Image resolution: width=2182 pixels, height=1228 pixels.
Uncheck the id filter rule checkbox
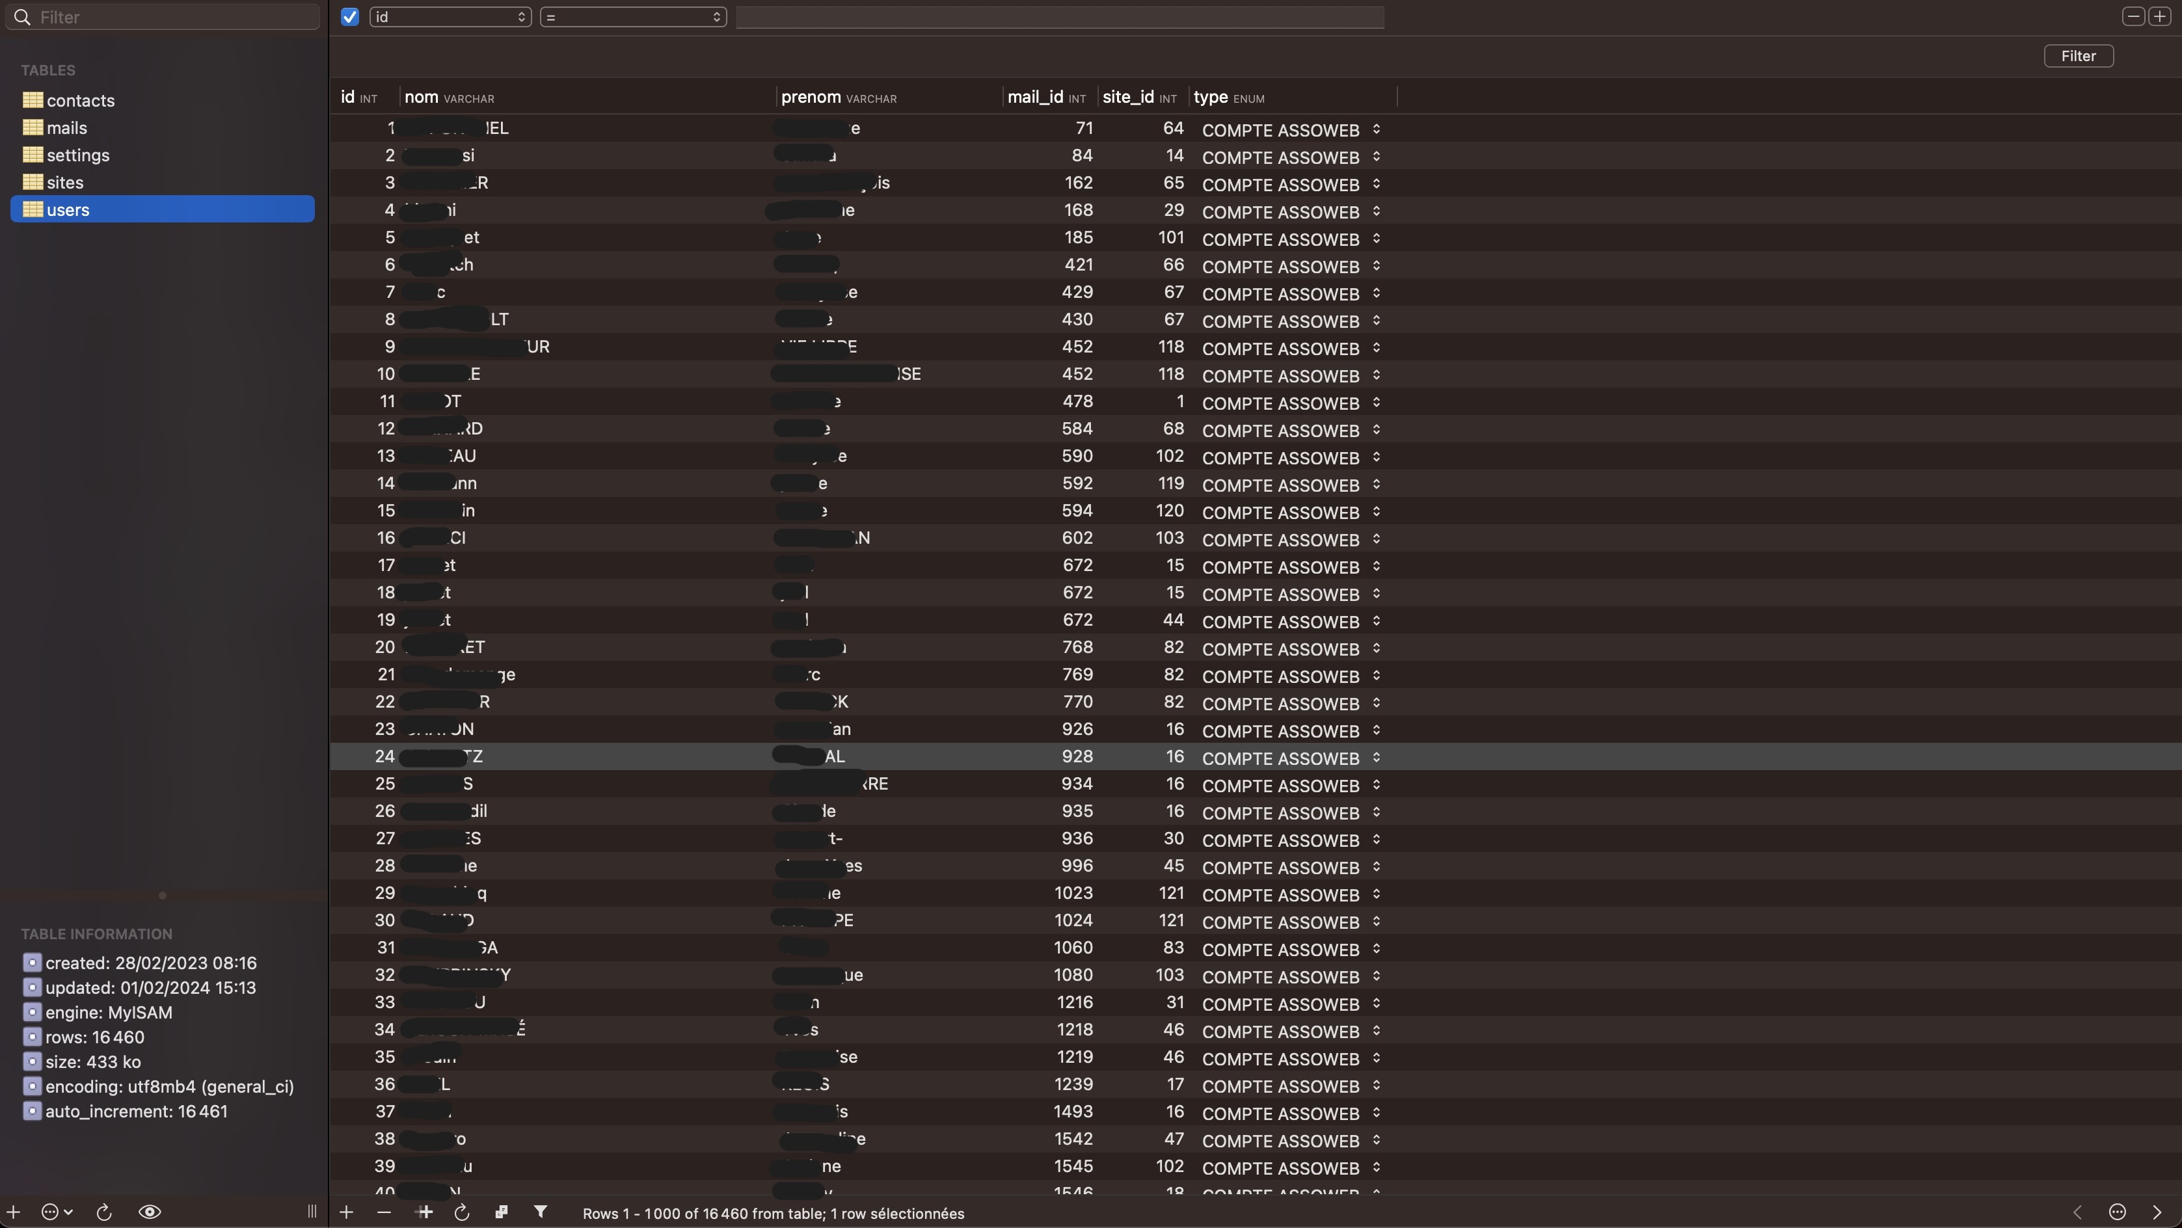(350, 17)
